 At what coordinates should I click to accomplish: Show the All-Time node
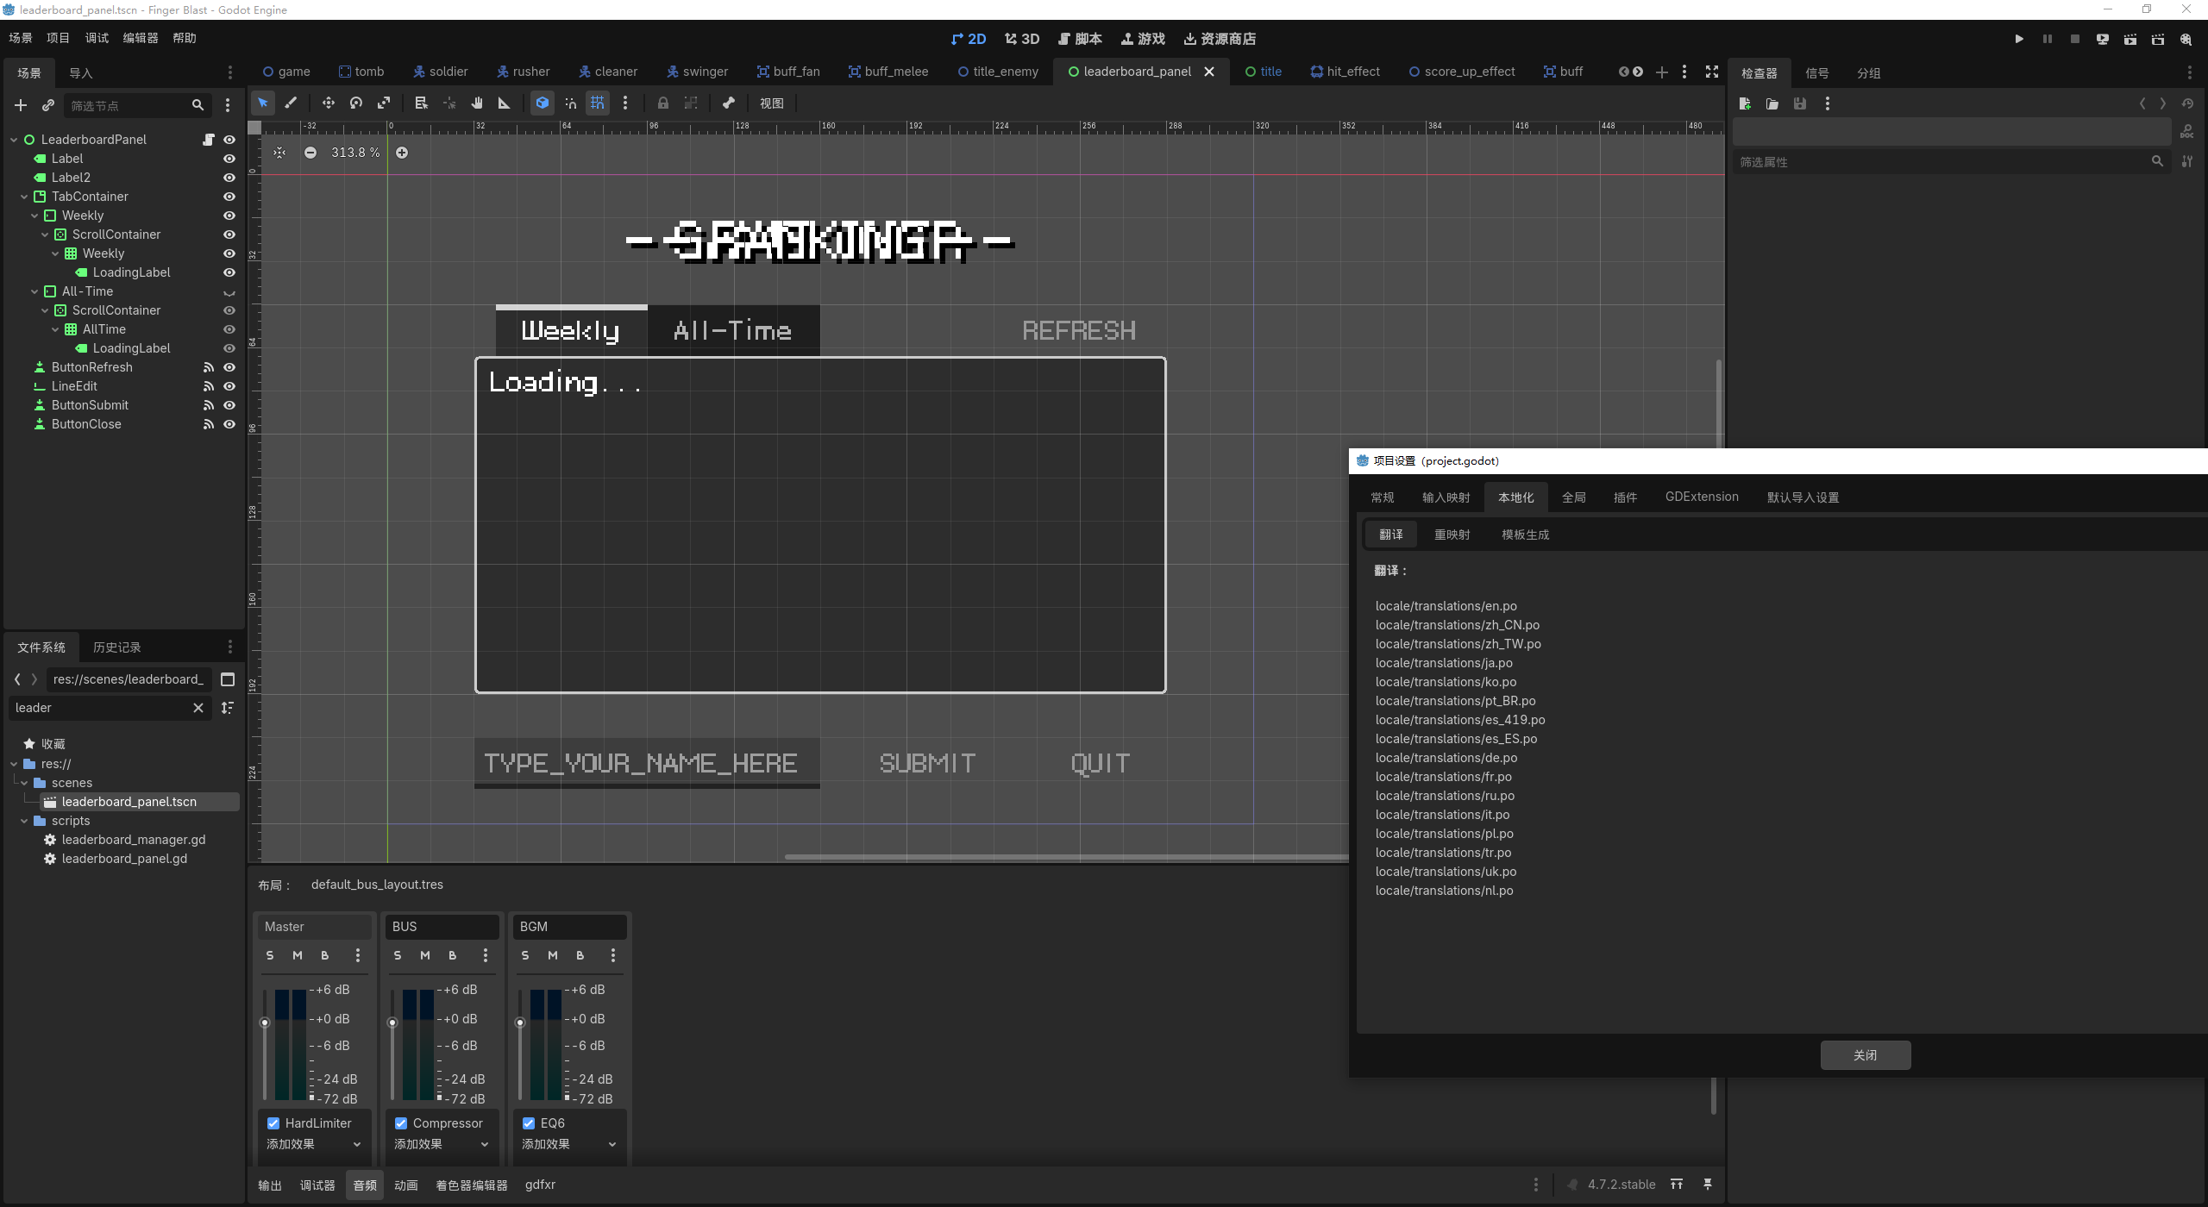[x=229, y=292]
